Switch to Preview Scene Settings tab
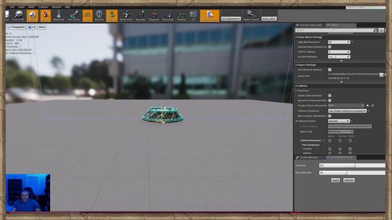 pyautogui.click(x=310, y=25)
